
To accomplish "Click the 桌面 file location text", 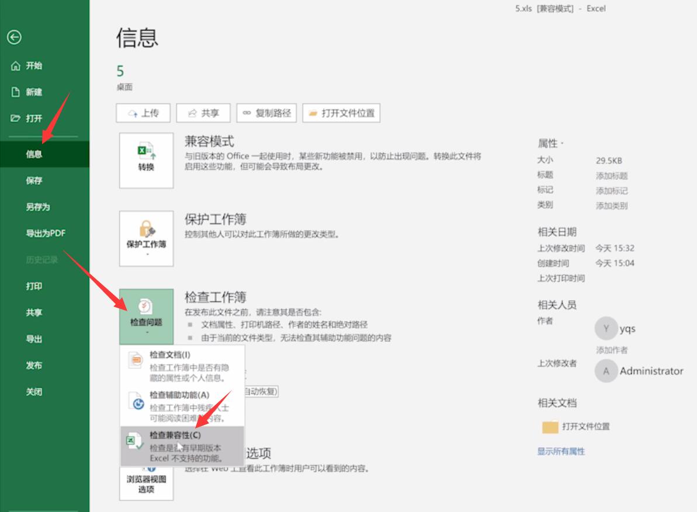I will coord(124,87).
